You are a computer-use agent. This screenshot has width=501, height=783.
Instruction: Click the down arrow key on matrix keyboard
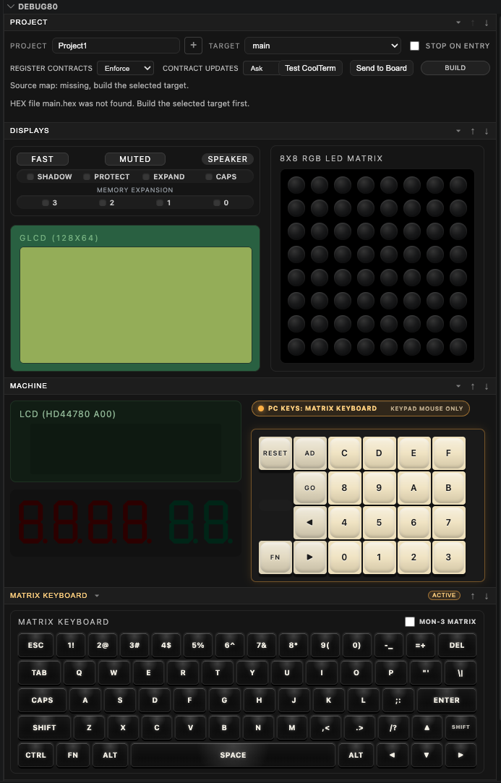tap(427, 755)
